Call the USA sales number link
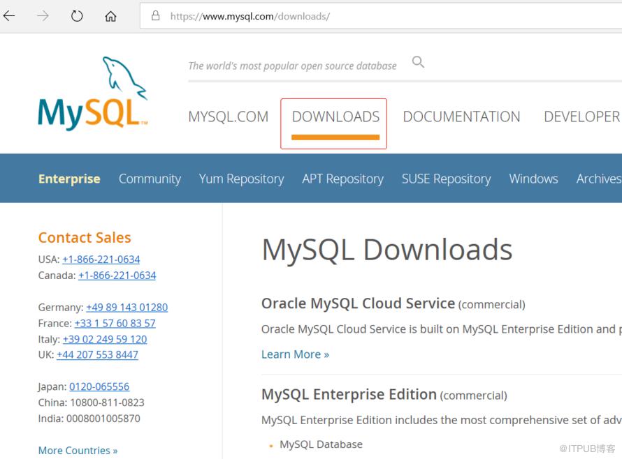 tap(101, 259)
